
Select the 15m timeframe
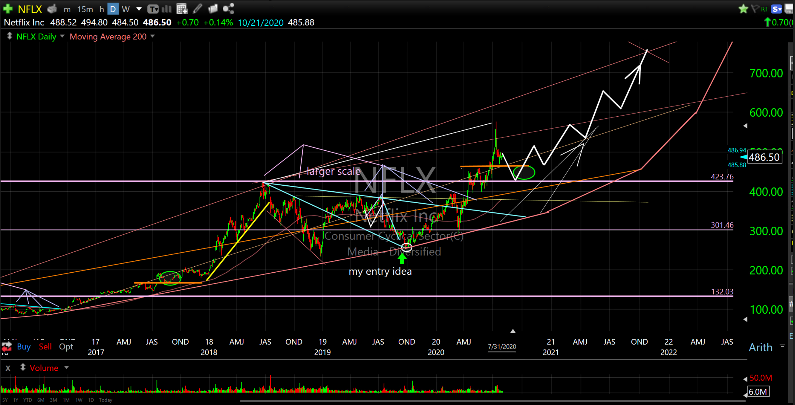click(85, 9)
